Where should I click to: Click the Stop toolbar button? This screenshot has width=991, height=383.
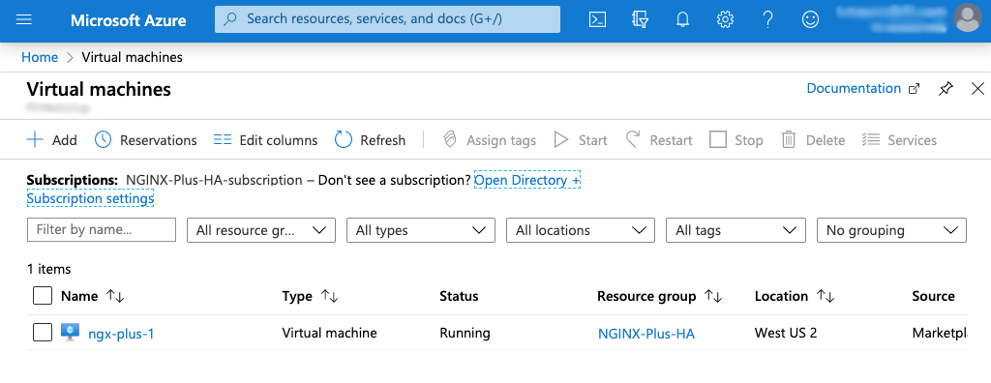coord(736,139)
